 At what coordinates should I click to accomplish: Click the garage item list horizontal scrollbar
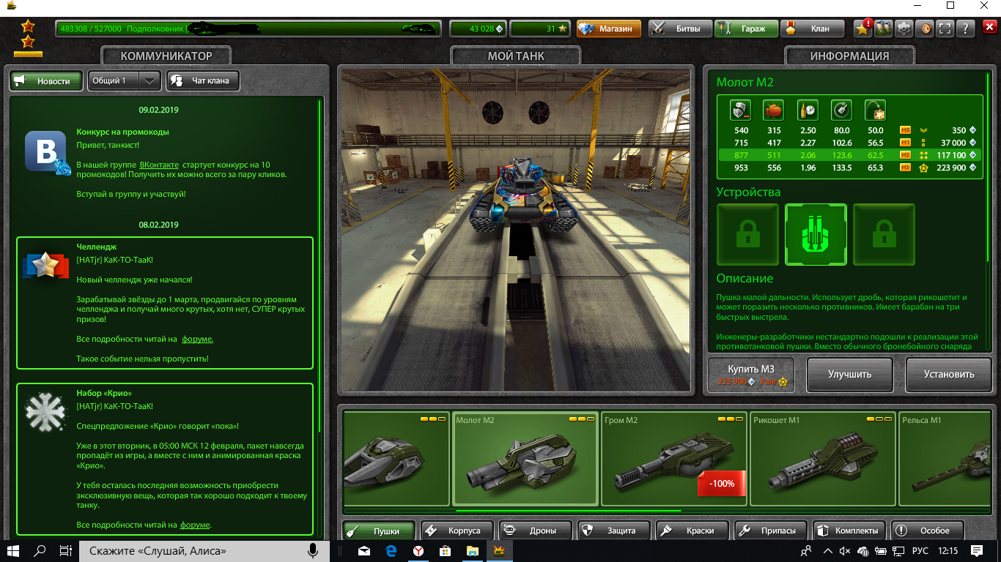pos(568,511)
